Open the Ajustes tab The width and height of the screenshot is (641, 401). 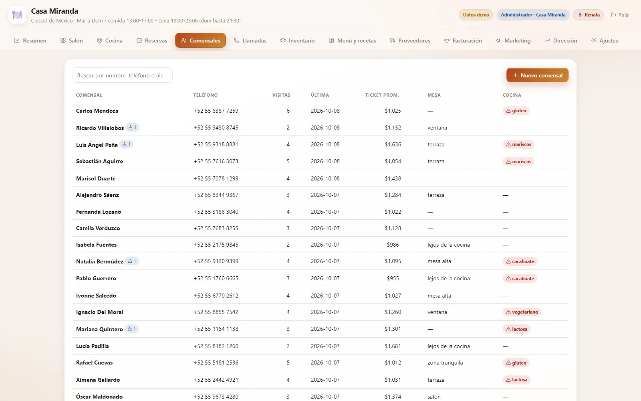point(605,41)
